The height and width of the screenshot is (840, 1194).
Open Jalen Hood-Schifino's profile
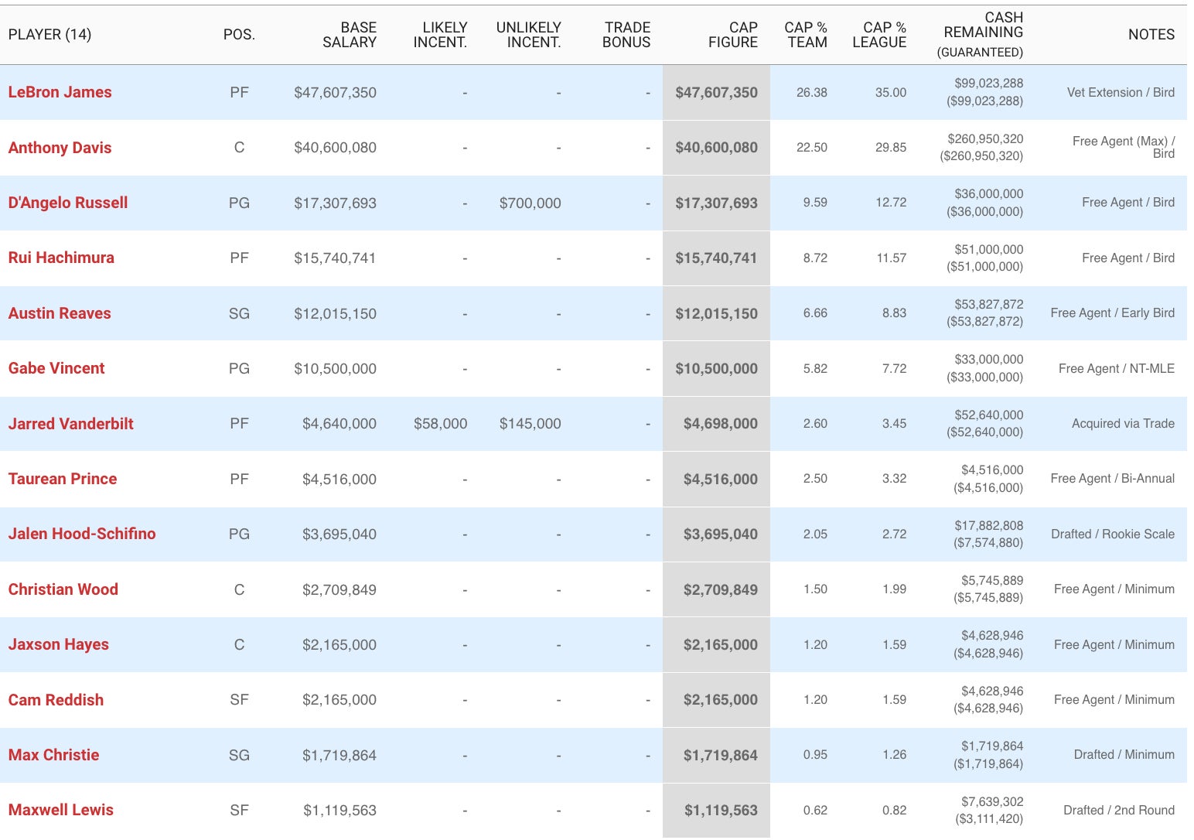82,534
